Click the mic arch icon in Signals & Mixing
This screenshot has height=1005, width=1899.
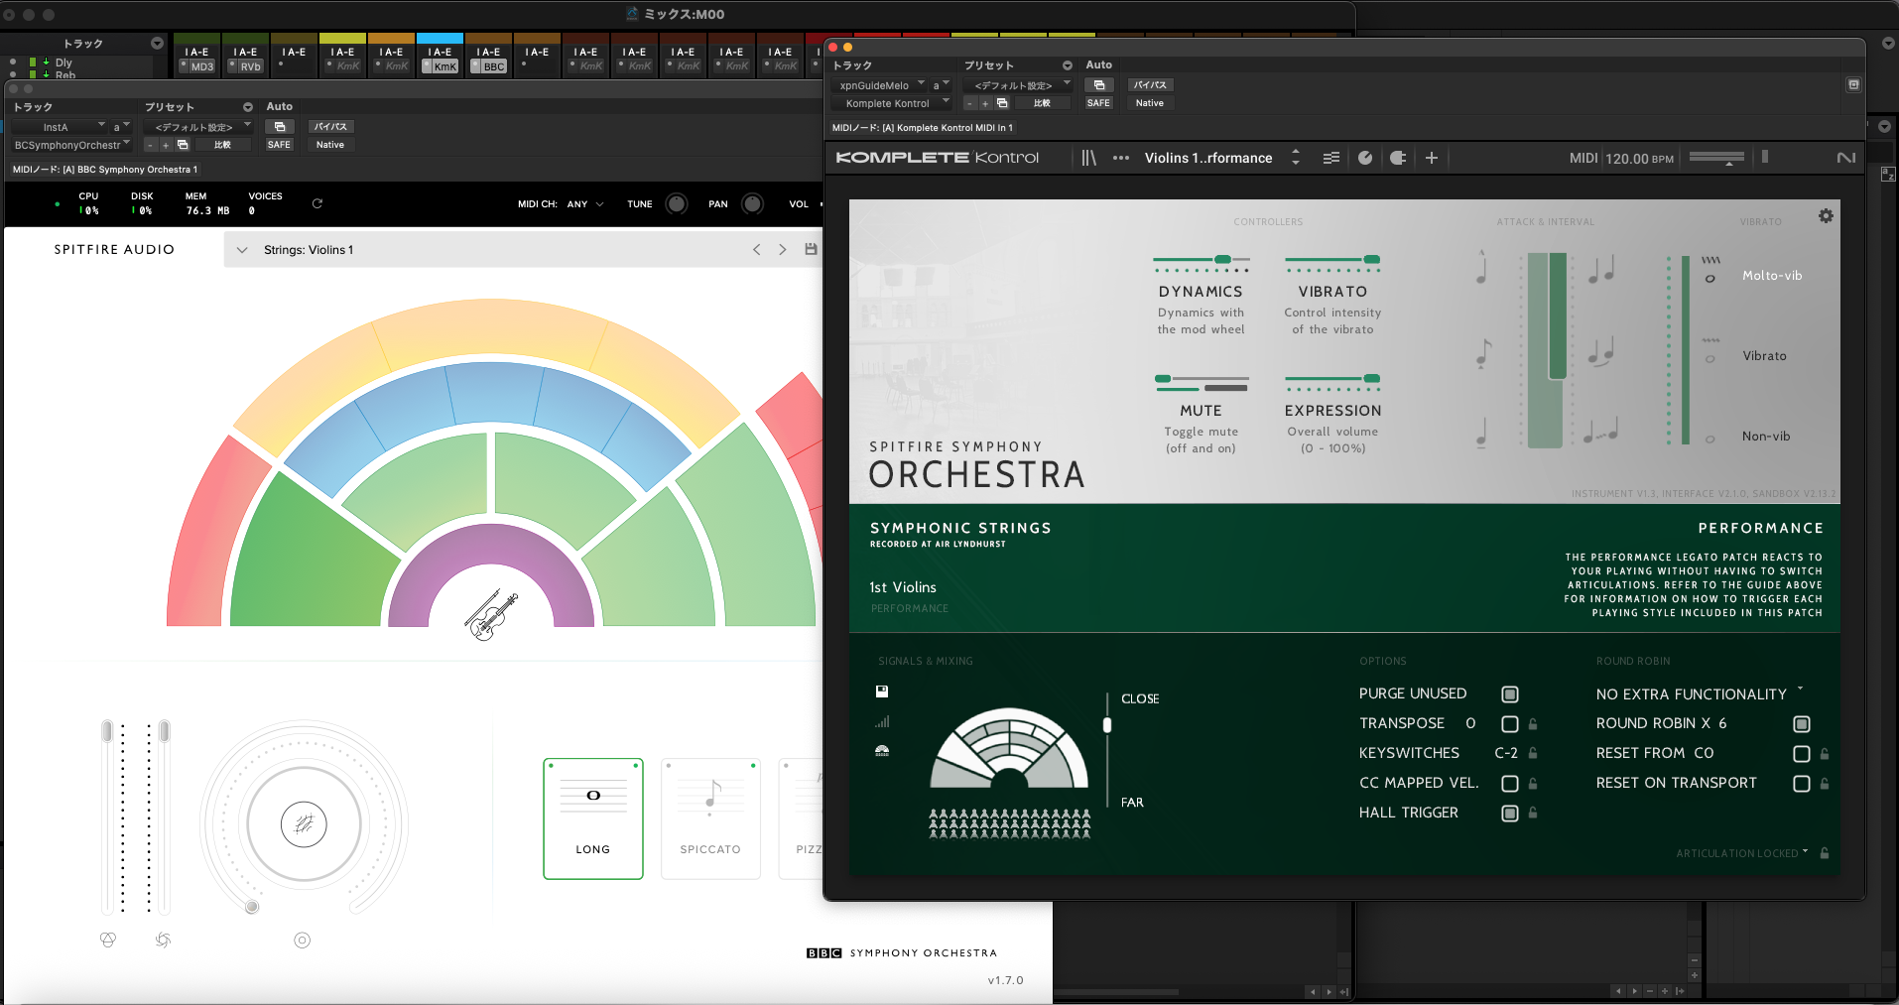coord(882,751)
